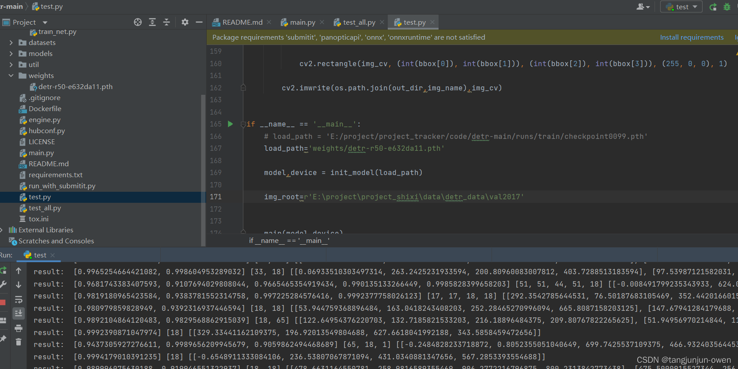This screenshot has width=738, height=369.
Task: Open requirements.txt in project tree
Action: (x=51, y=175)
